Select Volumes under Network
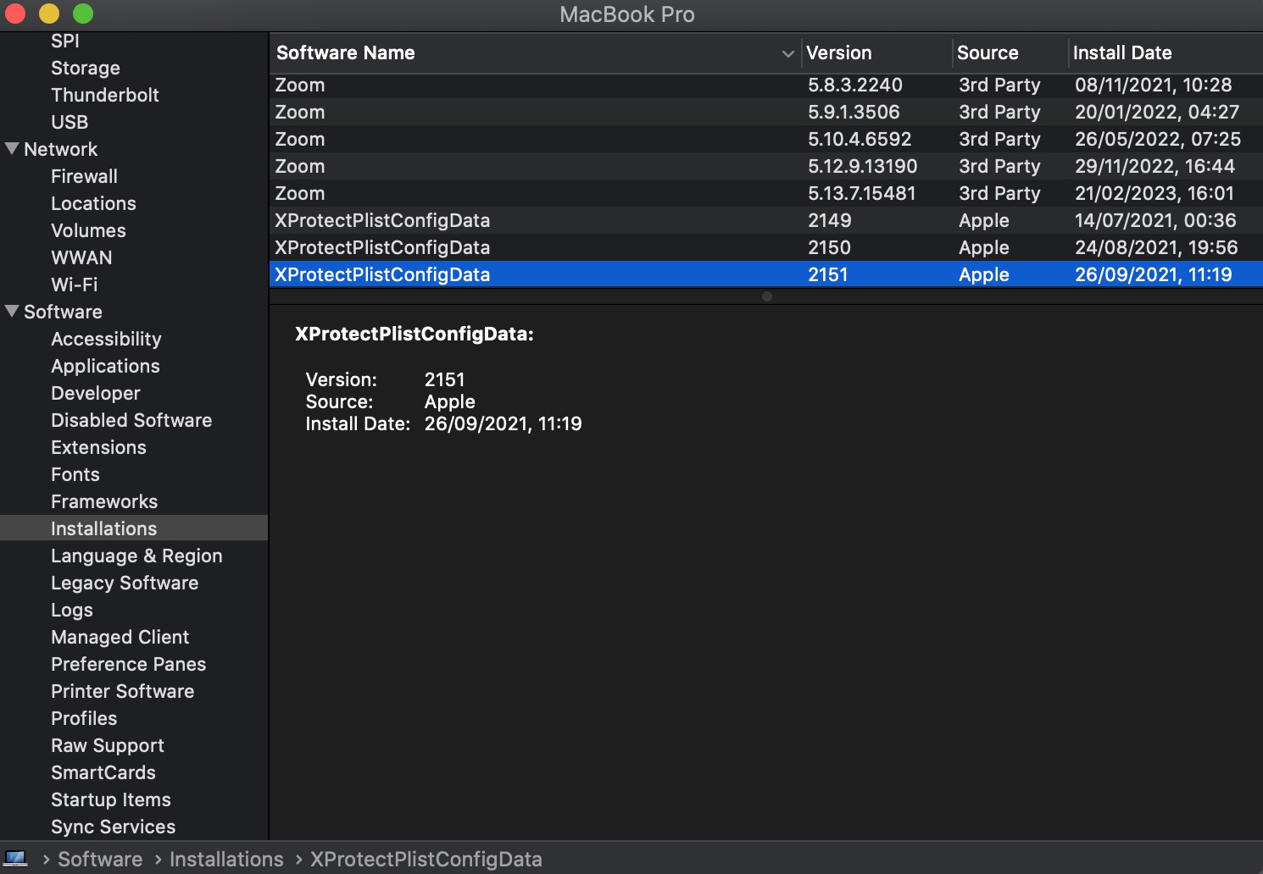Viewport: 1263px width, 874px height. tap(88, 230)
